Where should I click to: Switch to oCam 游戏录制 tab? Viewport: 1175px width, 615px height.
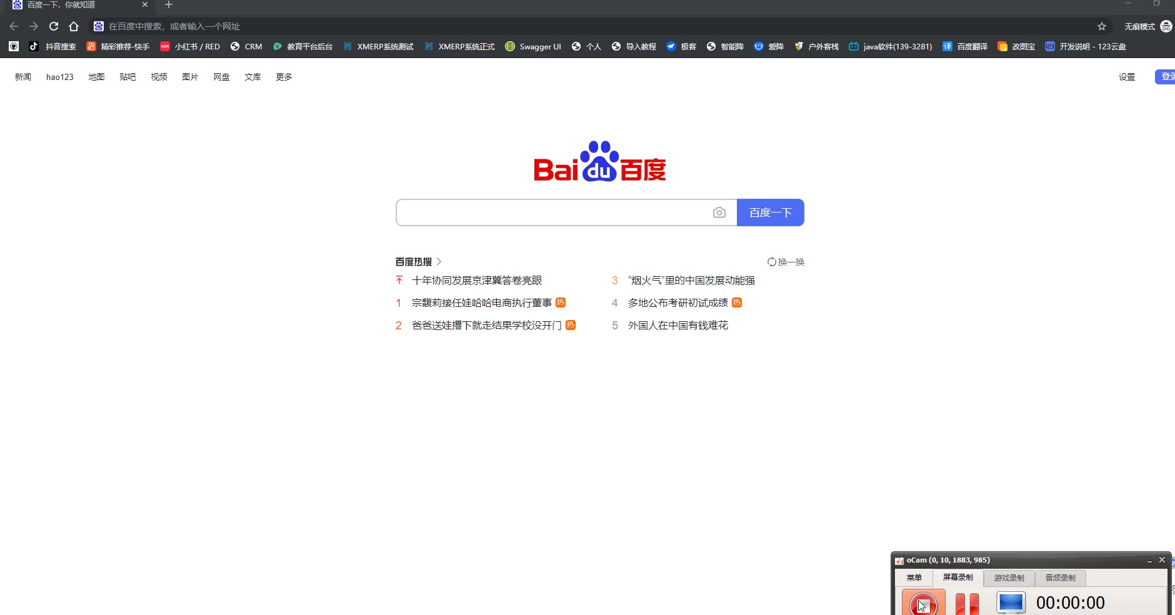point(1009,577)
